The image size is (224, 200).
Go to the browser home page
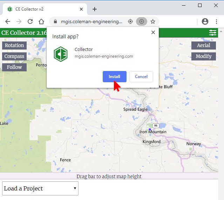[x=41, y=21]
